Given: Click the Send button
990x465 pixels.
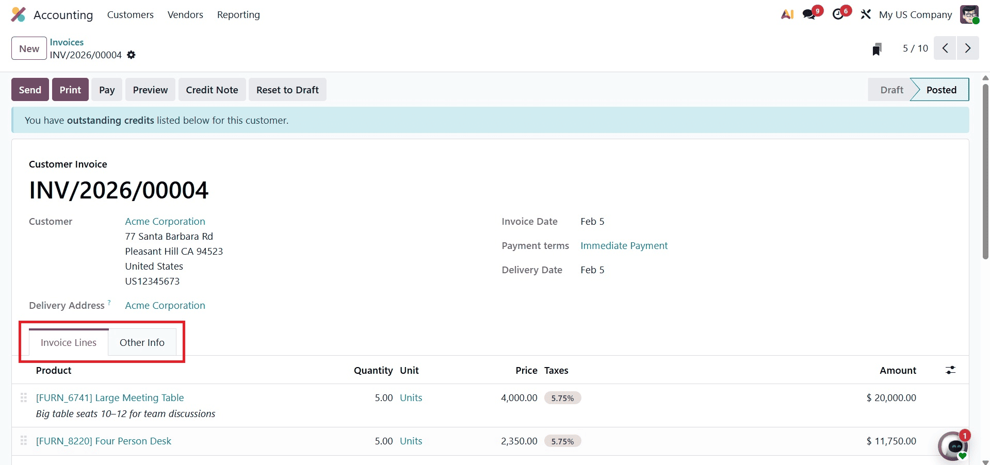Looking at the screenshot, I should click(29, 89).
